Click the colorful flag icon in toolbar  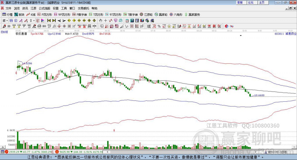pyautogui.click(x=43, y=21)
